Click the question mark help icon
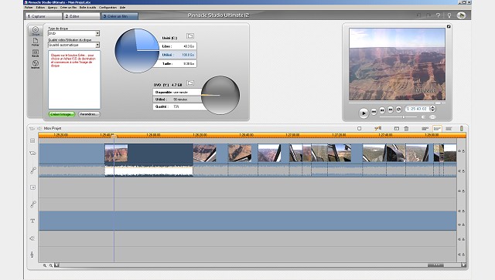Viewport: 495px width, 280px height. [x=438, y=15]
